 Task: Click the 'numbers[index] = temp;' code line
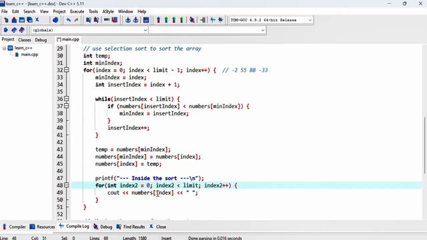pos(128,164)
